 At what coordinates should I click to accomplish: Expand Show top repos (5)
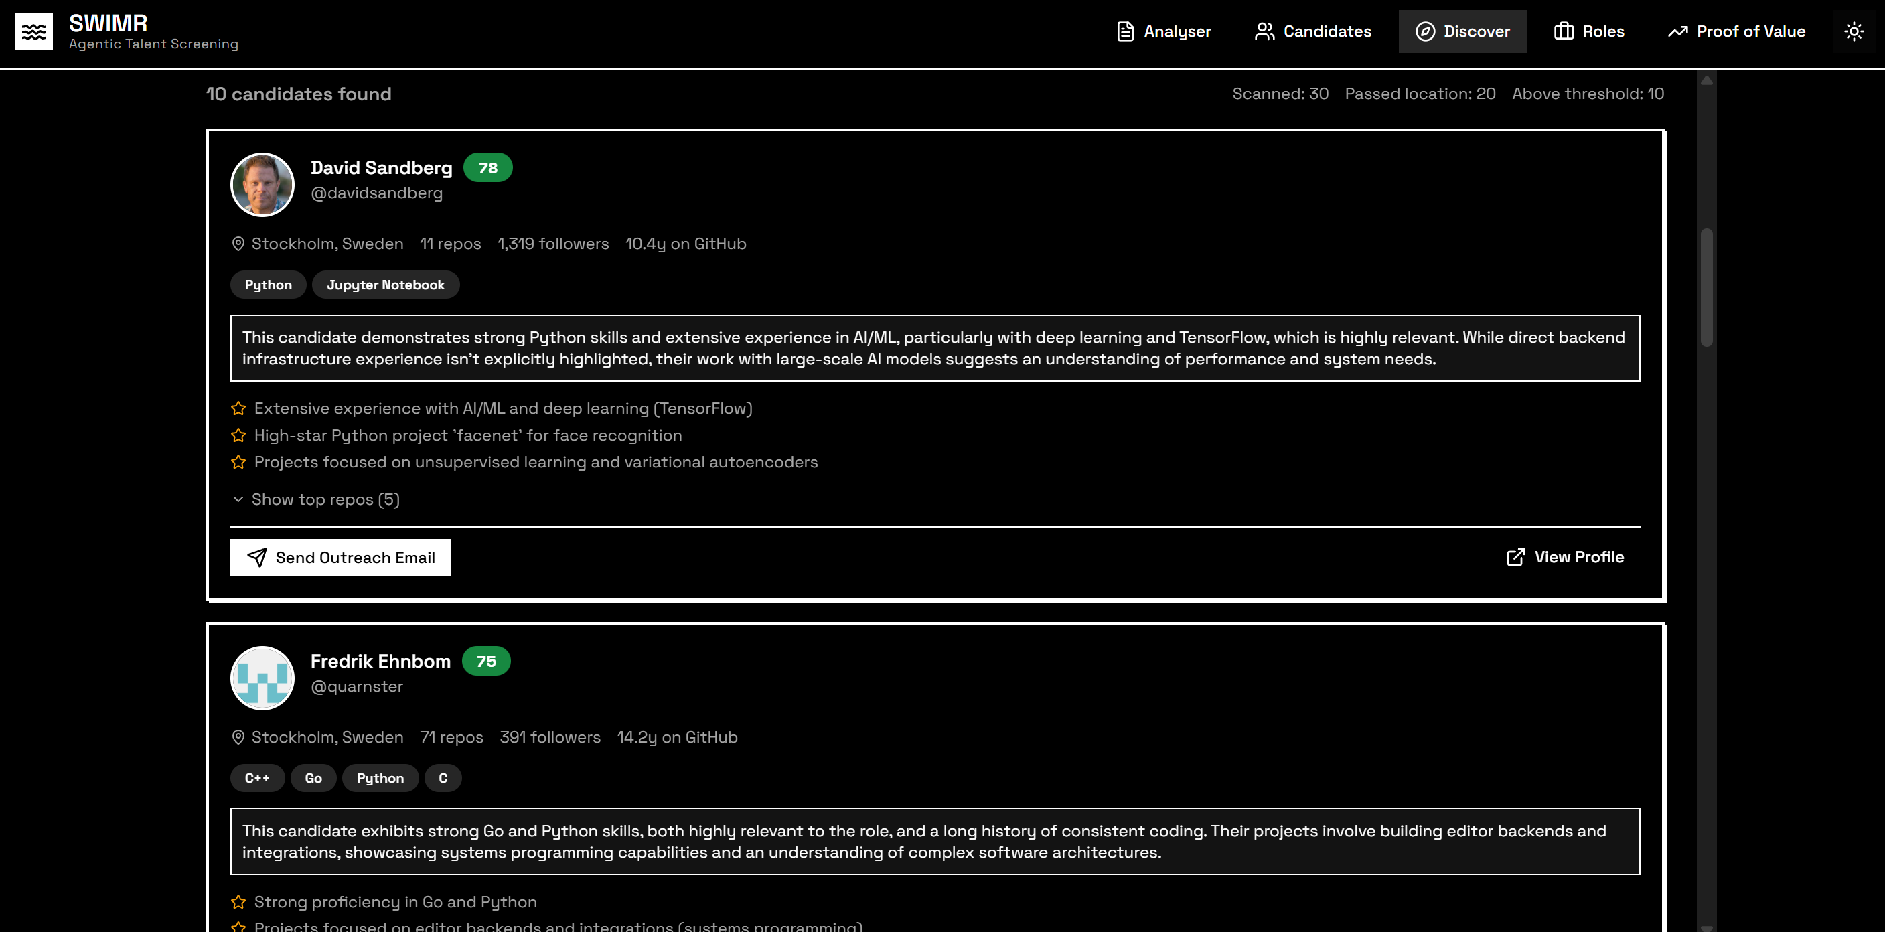click(316, 499)
